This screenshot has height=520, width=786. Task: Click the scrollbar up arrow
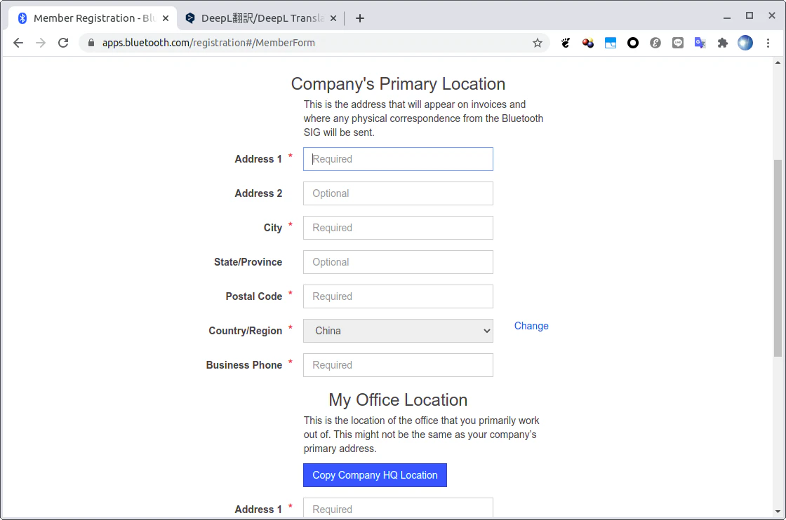click(x=778, y=62)
